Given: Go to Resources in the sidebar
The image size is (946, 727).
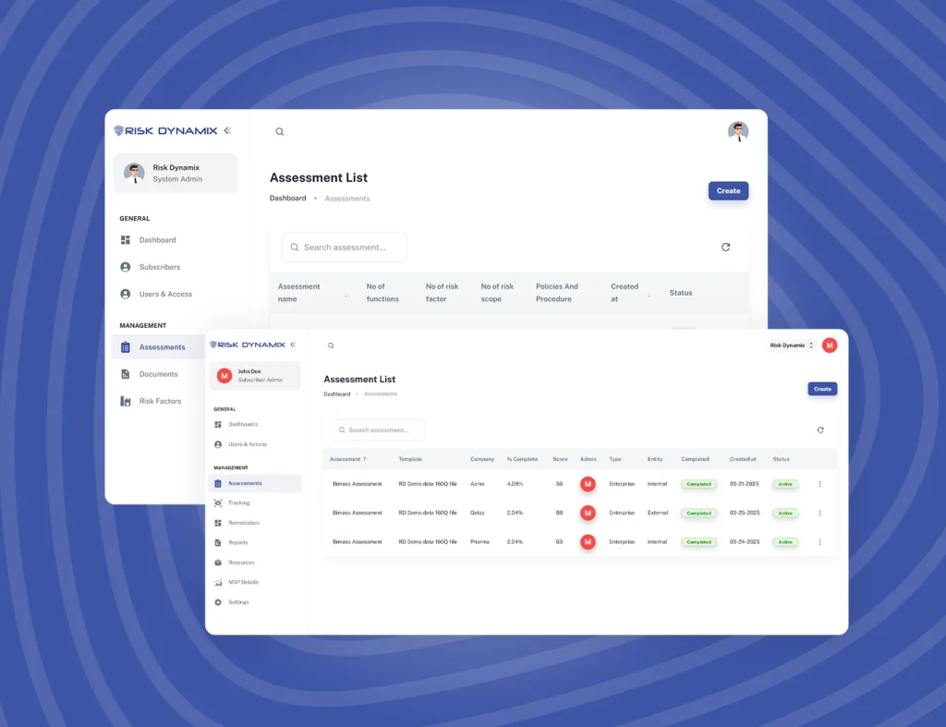Looking at the screenshot, I should point(240,563).
